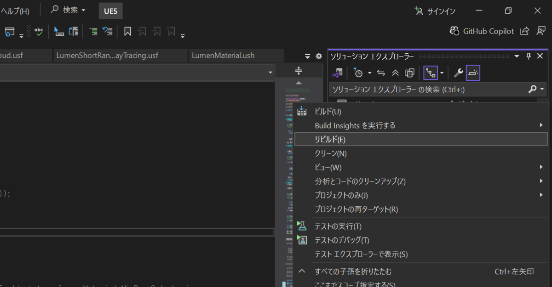The width and height of the screenshot is (552, 287).
Task: Toggle the solution and folder view switch button
Action: (x=339, y=73)
